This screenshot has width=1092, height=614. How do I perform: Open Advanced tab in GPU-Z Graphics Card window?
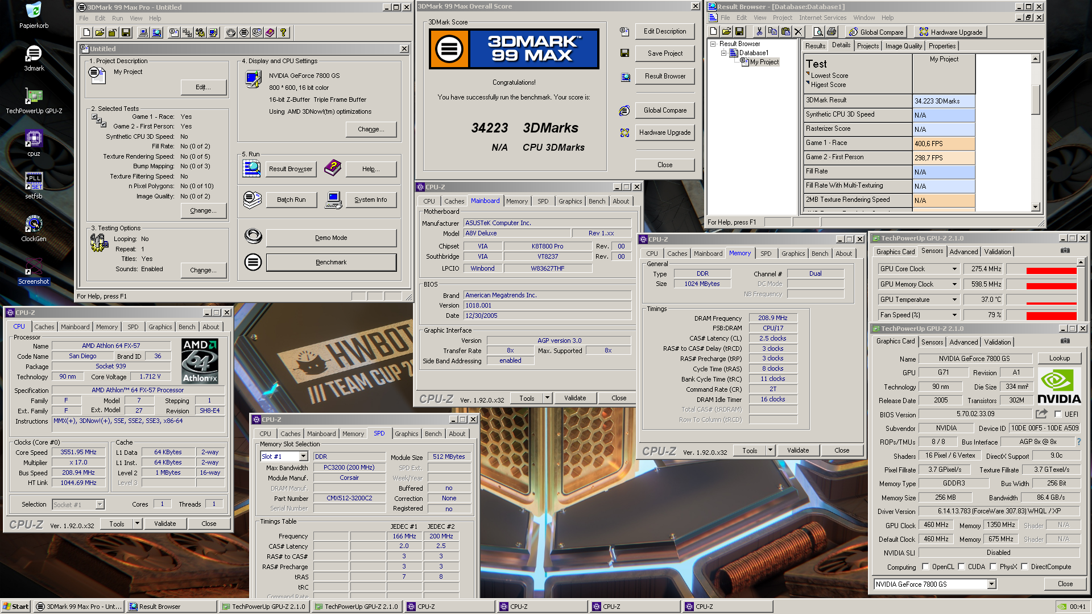(x=963, y=342)
